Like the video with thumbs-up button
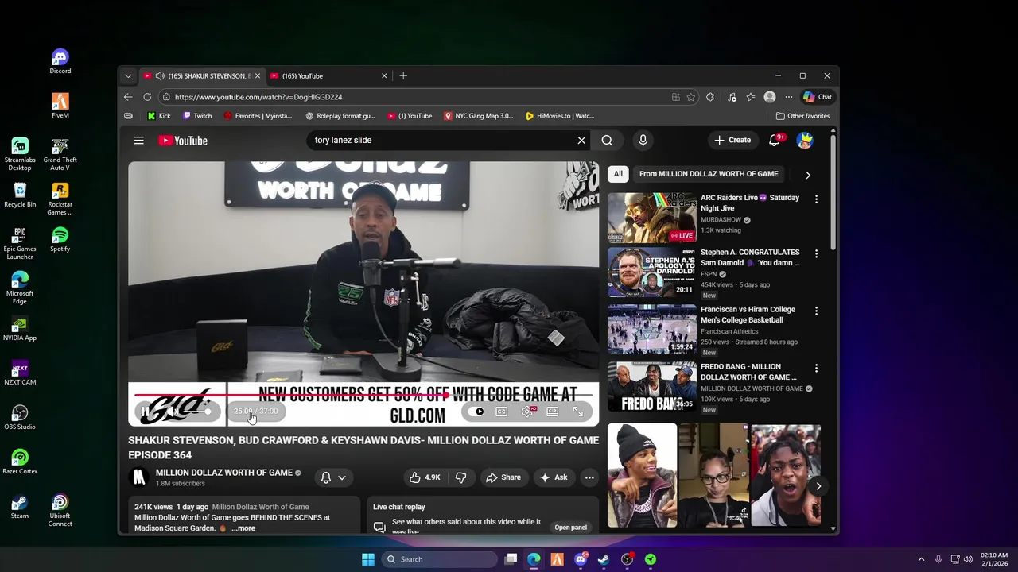1018x572 pixels. point(425,477)
